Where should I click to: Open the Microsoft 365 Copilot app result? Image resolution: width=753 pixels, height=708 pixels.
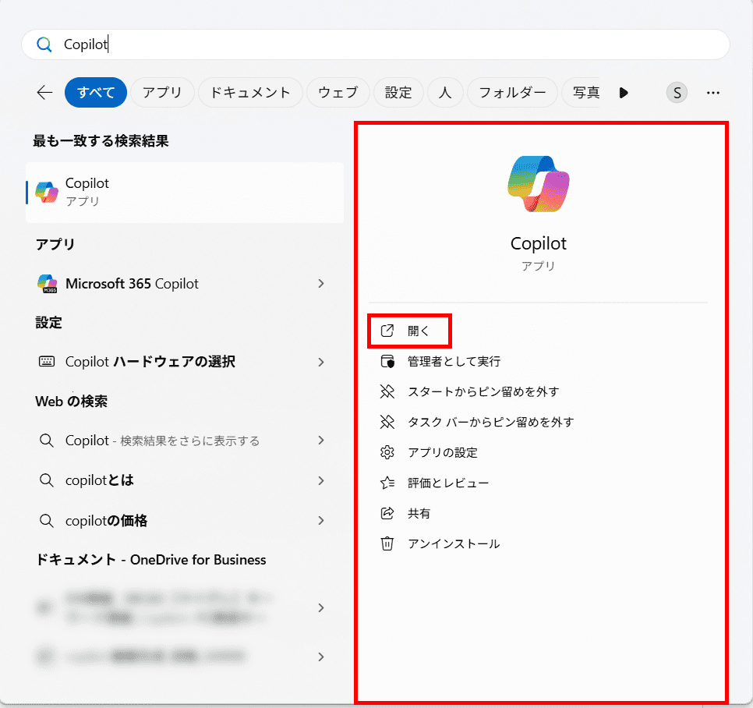[185, 284]
